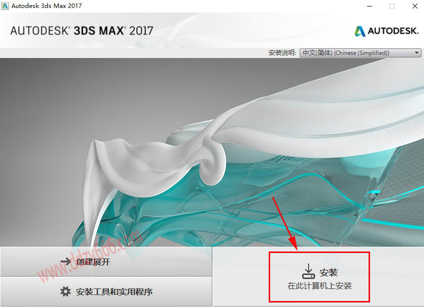Screen dimensions: 424x307
Task: Close the Autodesk 3ds Max 2017 installer
Action: [415, 6]
